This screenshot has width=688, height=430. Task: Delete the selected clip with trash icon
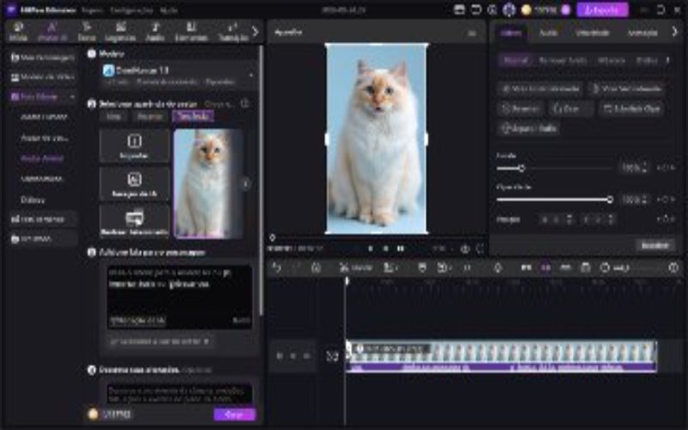click(316, 267)
